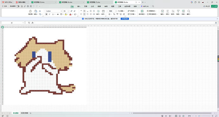Click the conditional formatting icon

pyautogui.click(x=142, y=11)
